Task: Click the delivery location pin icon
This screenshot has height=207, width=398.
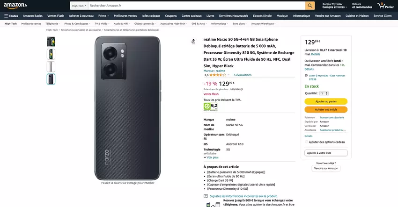Action: pyautogui.click(x=306, y=75)
